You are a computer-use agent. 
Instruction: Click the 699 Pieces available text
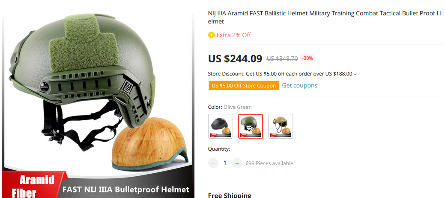pos(269,163)
